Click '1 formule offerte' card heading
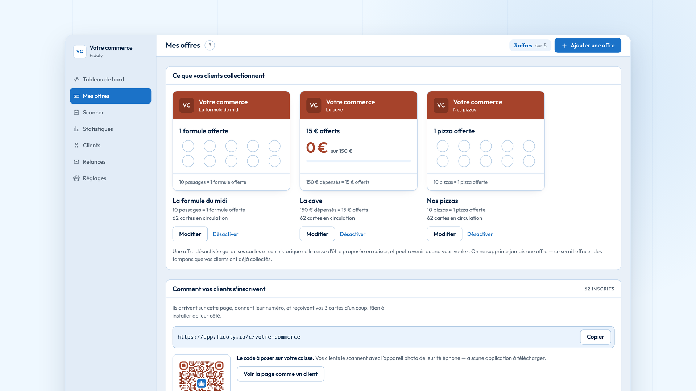 coord(204,131)
